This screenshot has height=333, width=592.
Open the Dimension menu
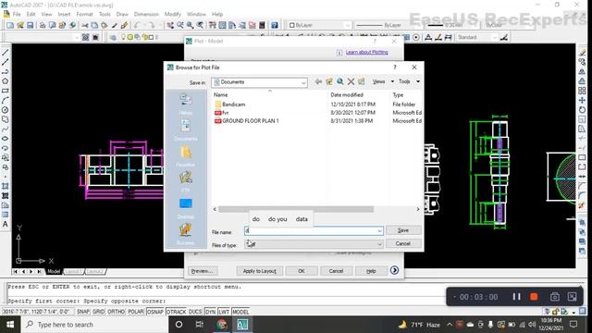pyautogui.click(x=146, y=14)
